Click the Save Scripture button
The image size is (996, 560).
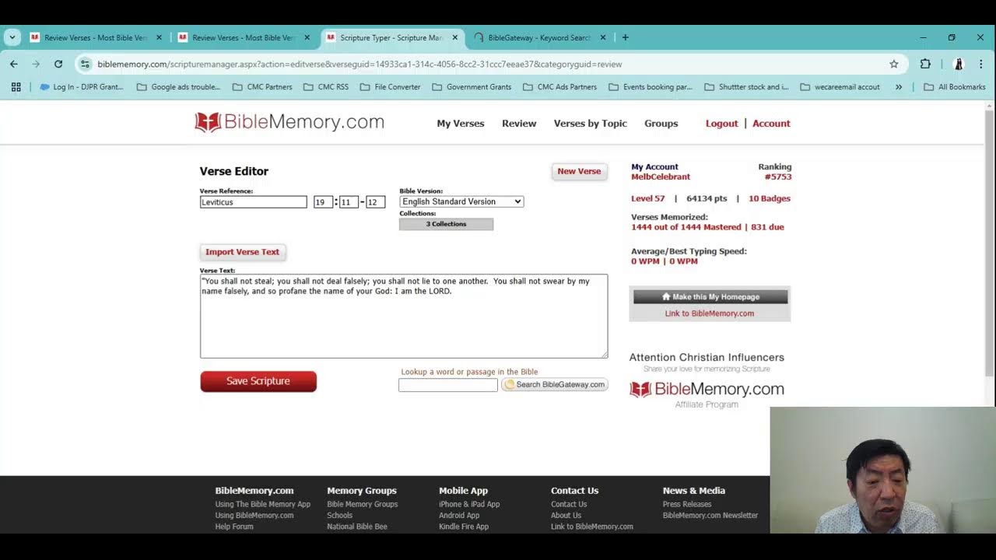[x=258, y=381]
